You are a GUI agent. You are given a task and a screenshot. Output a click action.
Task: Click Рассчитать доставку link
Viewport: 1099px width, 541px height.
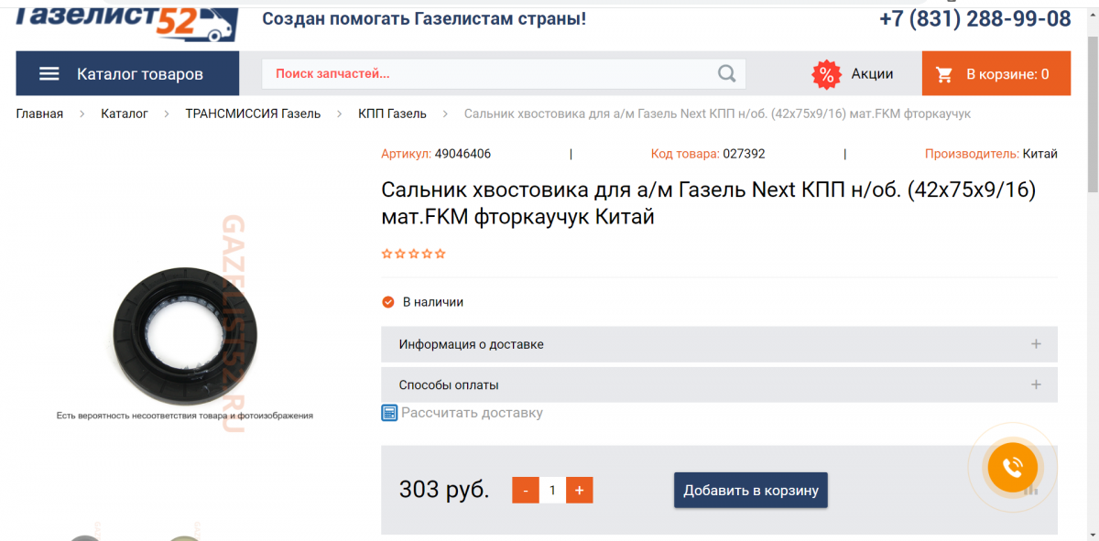[472, 413]
